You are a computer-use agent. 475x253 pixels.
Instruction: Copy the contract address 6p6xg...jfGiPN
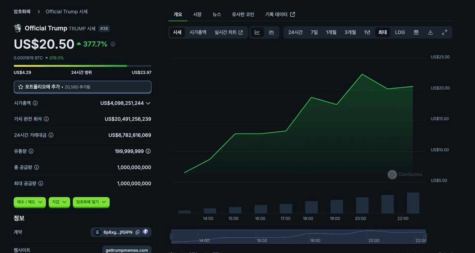pos(137,232)
